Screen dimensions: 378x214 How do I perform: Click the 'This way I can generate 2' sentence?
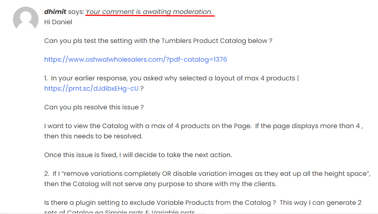321,203
